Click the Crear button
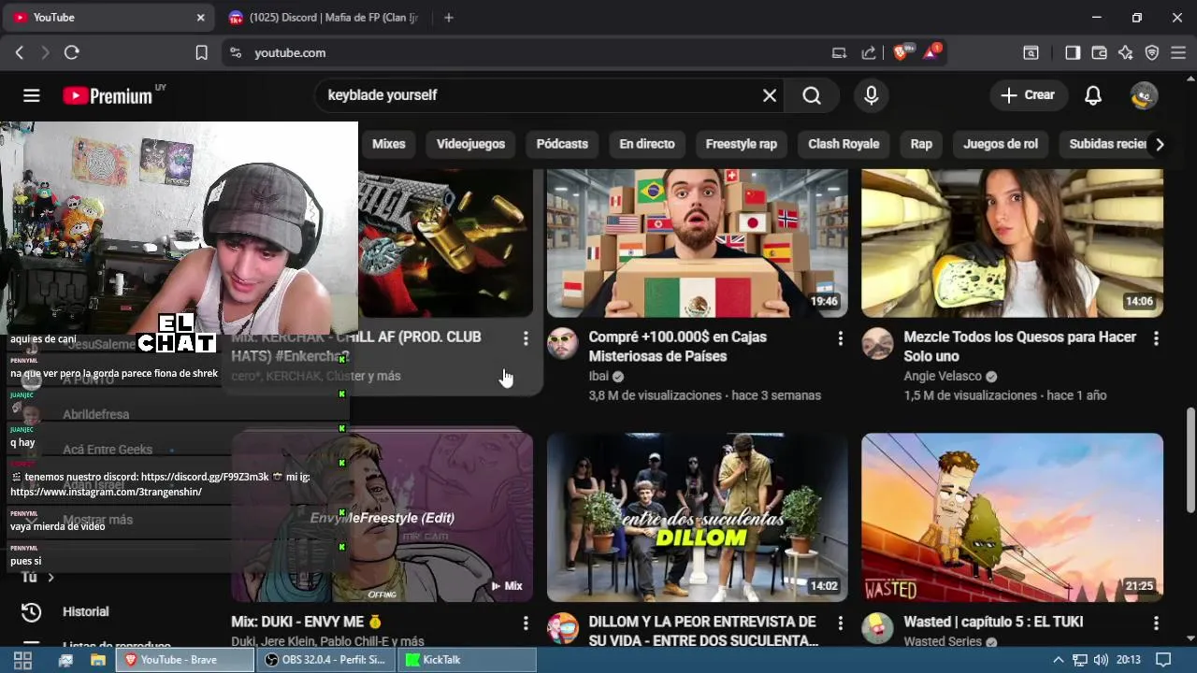The height and width of the screenshot is (673, 1197). [1028, 95]
